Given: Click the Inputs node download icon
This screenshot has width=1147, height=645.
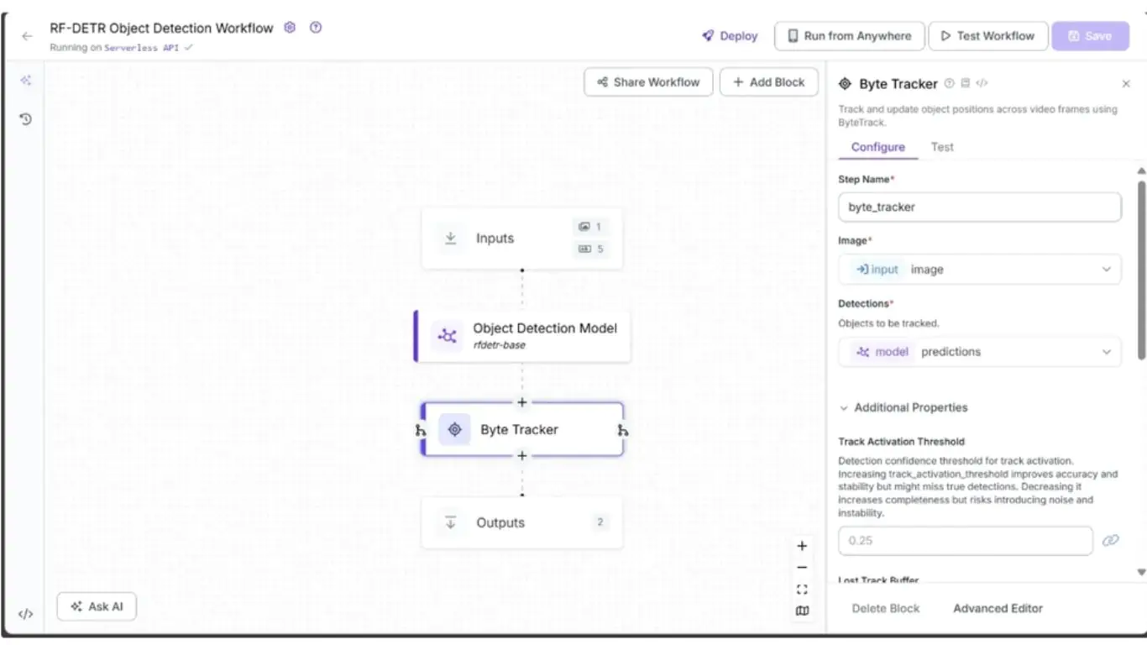Looking at the screenshot, I should click(x=451, y=239).
